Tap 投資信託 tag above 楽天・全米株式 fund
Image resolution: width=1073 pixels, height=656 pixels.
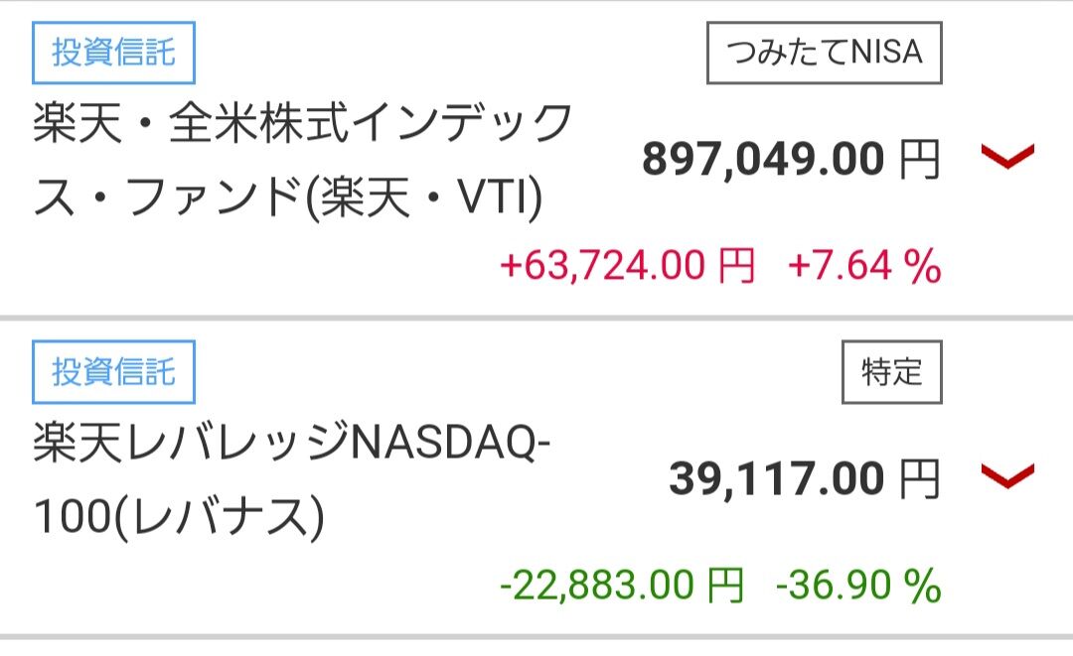click(x=113, y=53)
